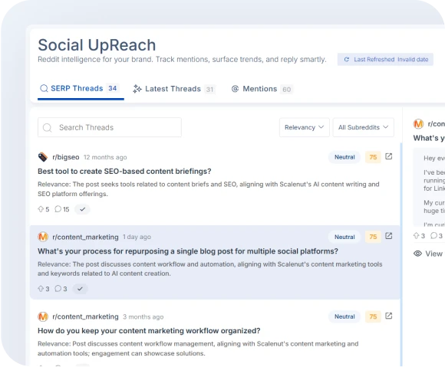Click the Social UpReach heading
Screen dimensions: 445x367
point(97,44)
